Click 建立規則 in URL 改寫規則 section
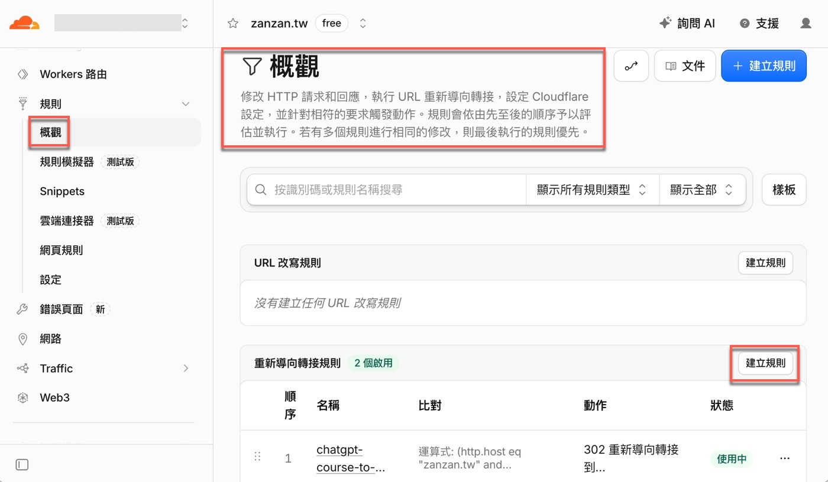This screenshot has height=482, width=828. tap(766, 263)
